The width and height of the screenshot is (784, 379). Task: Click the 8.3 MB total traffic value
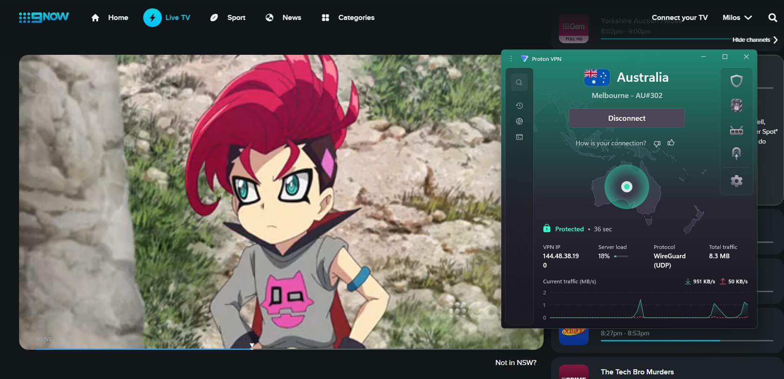click(x=719, y=256)
